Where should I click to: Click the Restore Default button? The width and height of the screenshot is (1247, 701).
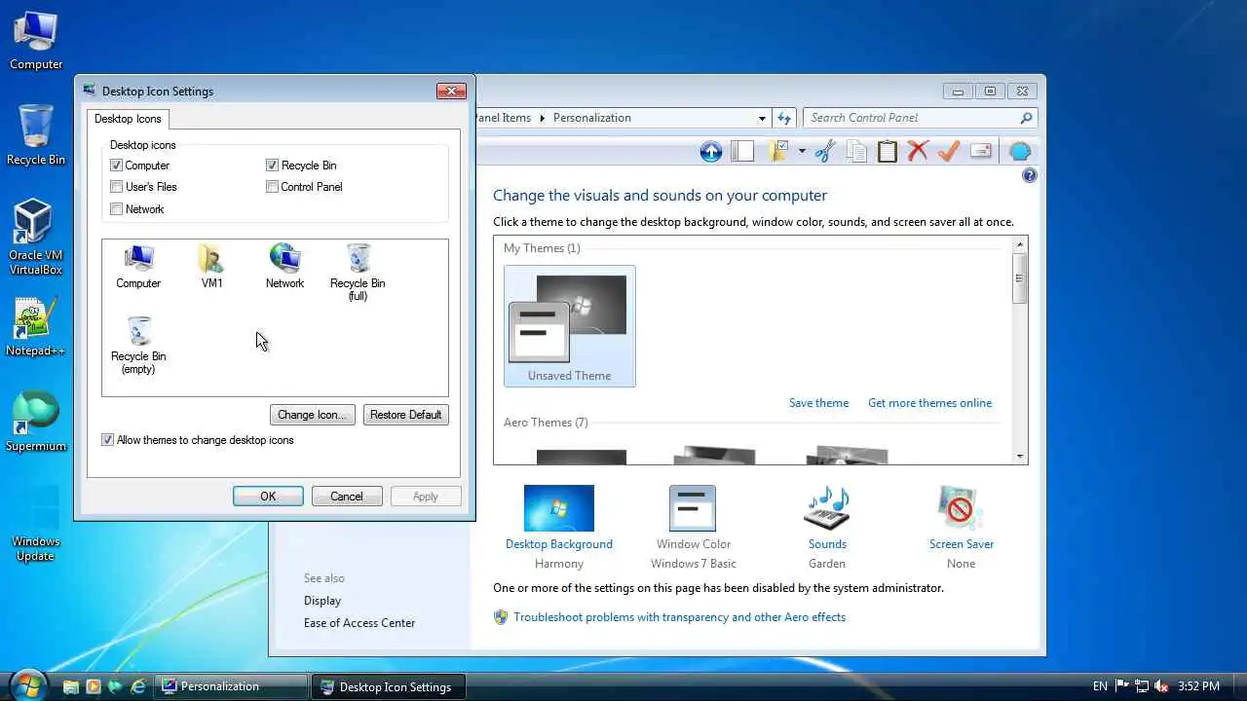pyautogui.click(x=406, y=415)
